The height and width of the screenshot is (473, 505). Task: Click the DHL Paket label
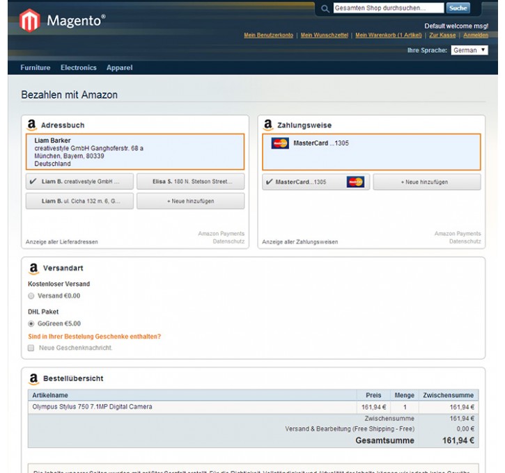tap(43, 312)
